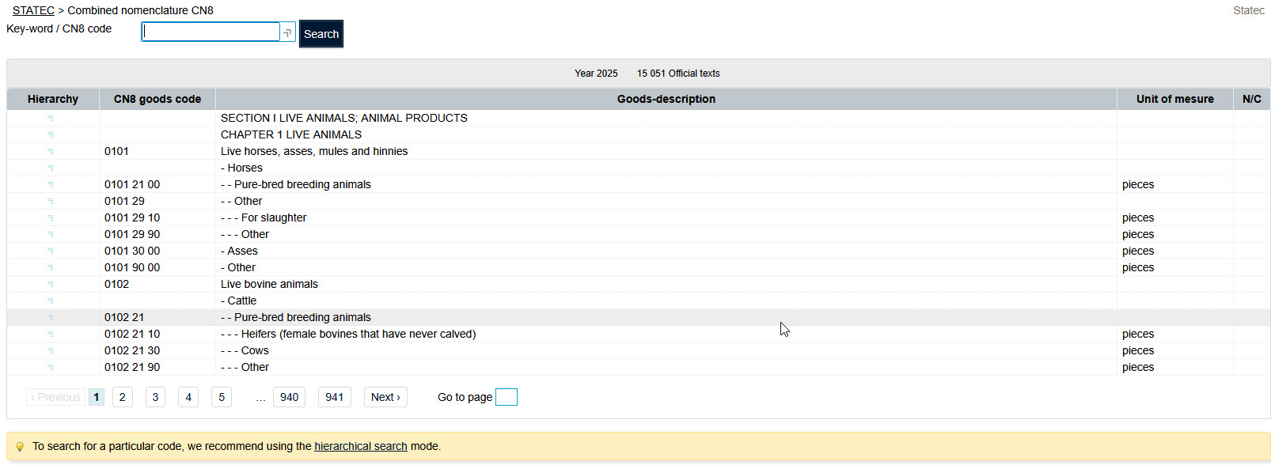Click hierarchy icon for CHAPTER 1 row
This screenshot has height=465, width=1271.
tap(51, 134)
